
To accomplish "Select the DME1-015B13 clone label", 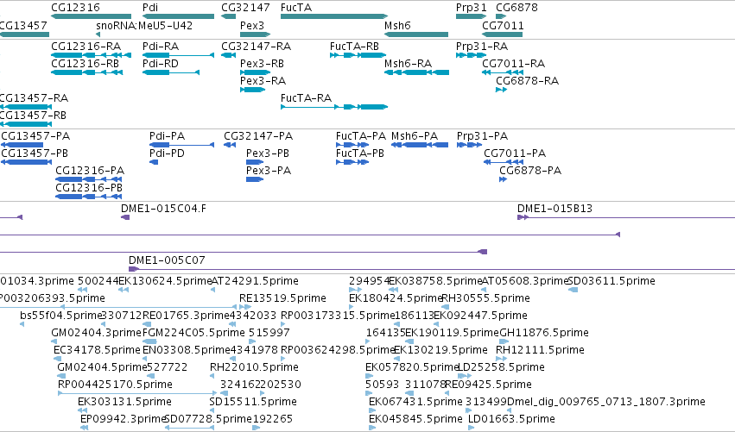I will [555, 209].
